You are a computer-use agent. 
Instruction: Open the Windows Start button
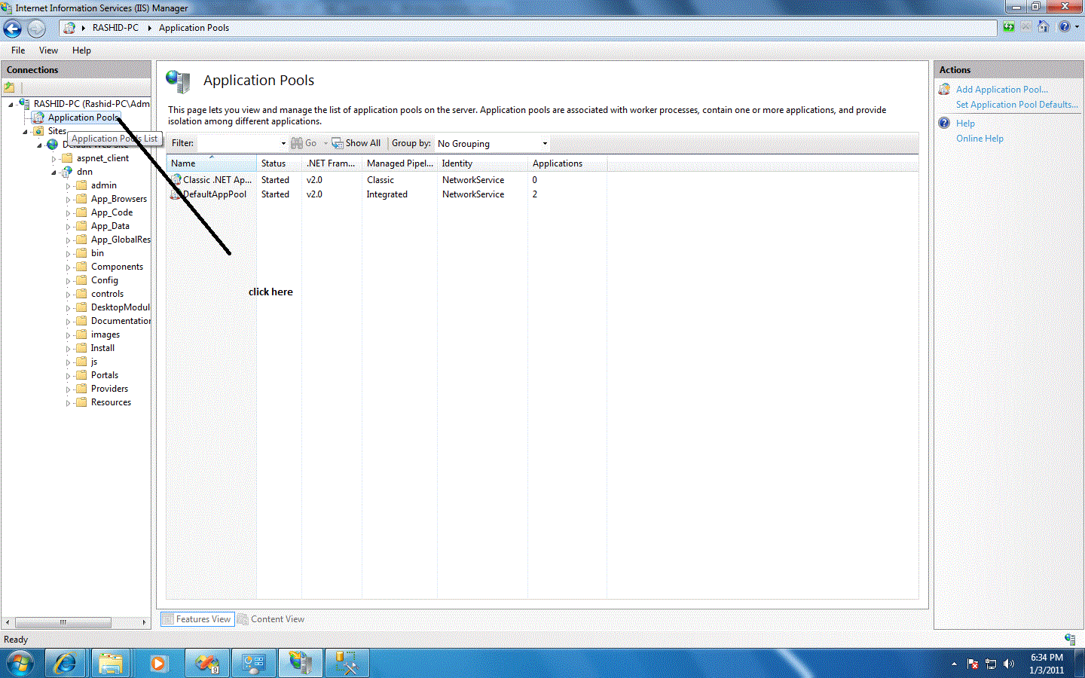point(20,664)
